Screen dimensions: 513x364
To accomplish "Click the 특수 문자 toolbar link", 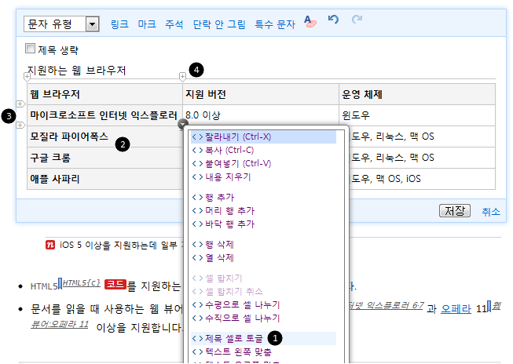I will (x=275, y=24).
